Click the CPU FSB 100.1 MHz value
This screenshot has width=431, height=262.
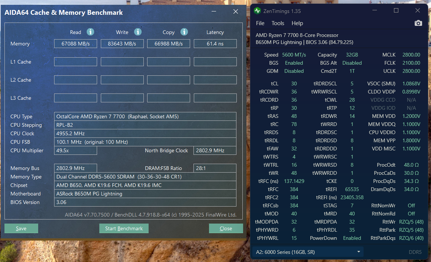pyautogui.click(x=145, y=142)
